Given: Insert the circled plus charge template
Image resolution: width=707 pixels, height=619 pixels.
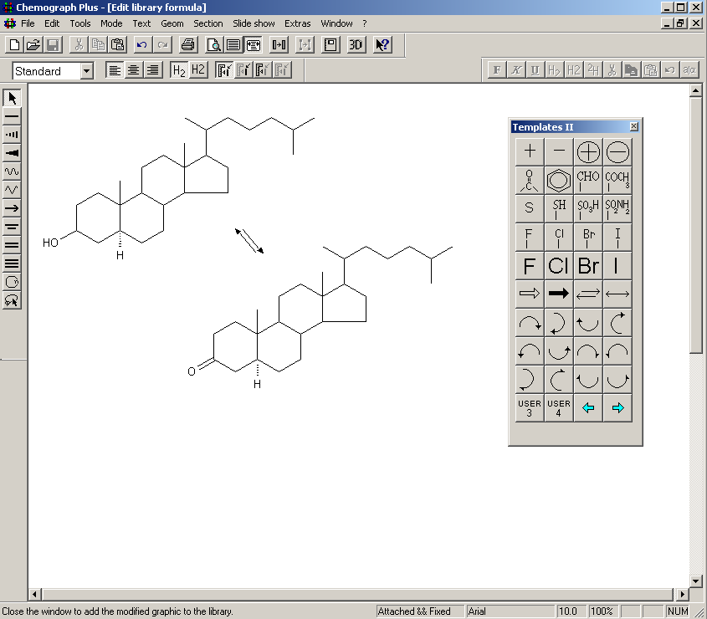Looking at the screenshot, I should [x=588, y=152].
